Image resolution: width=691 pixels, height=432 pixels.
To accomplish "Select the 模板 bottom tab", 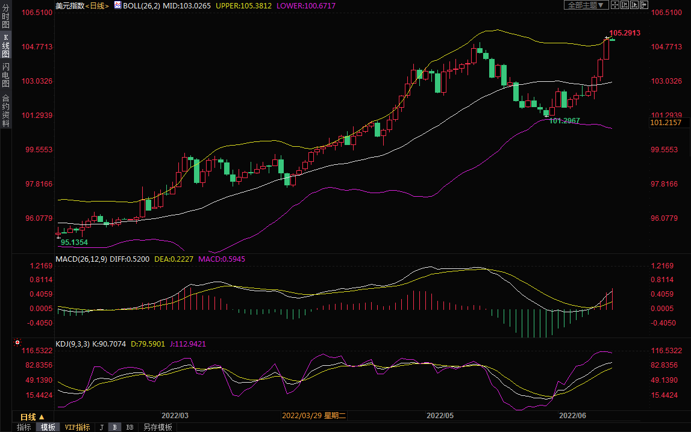I will (x=48, y=427).
